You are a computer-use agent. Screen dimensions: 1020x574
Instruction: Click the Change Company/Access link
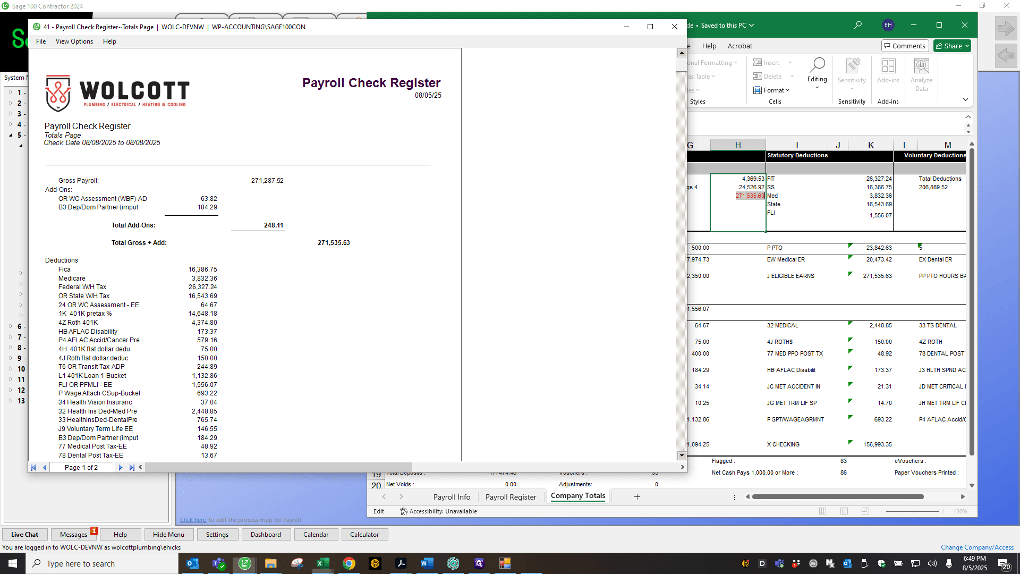pyautogui.click(x=977, y=547)
